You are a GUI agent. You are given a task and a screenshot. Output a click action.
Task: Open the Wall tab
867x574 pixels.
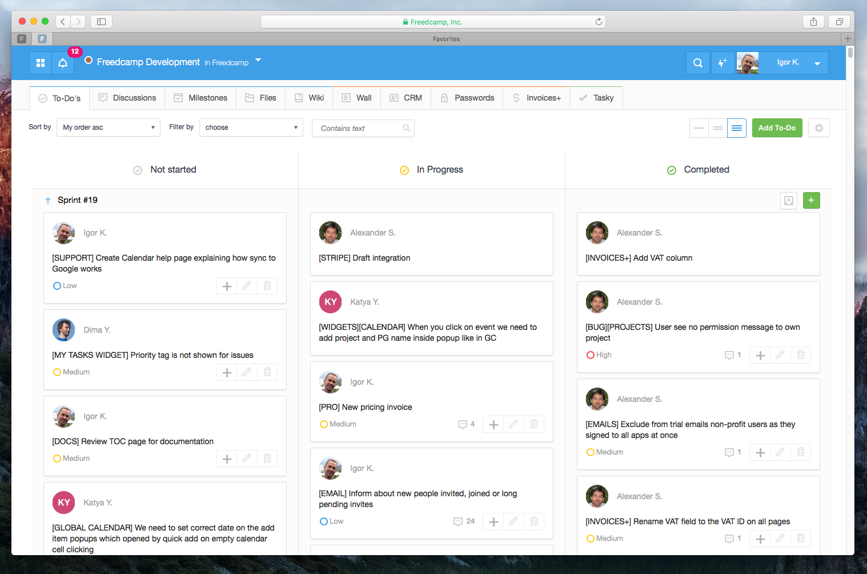357,98
